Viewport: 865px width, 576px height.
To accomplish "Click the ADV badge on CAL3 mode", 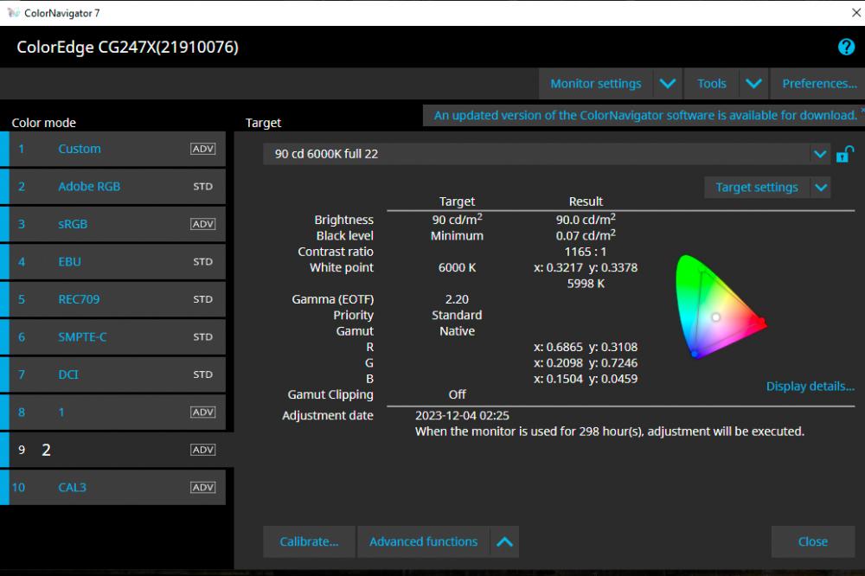I will pos(203,487).
